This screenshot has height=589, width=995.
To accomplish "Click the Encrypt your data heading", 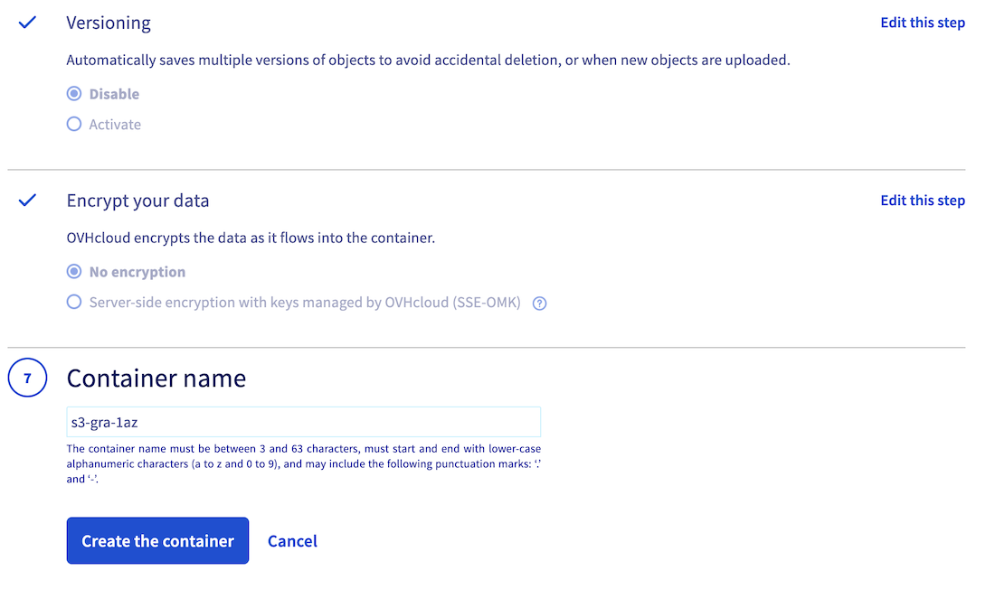I will pos(137,201).
